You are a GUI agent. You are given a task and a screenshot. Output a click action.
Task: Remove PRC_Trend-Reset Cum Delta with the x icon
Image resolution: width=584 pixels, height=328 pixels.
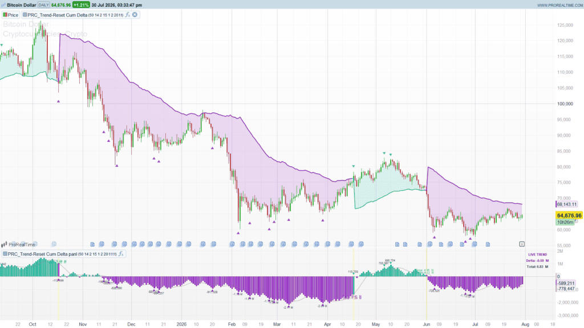(x=135, y=15)
